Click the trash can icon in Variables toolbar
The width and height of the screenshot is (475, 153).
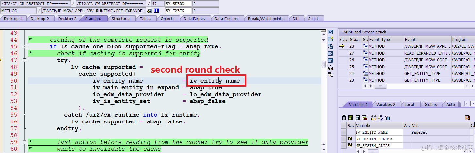coord(344,118)
